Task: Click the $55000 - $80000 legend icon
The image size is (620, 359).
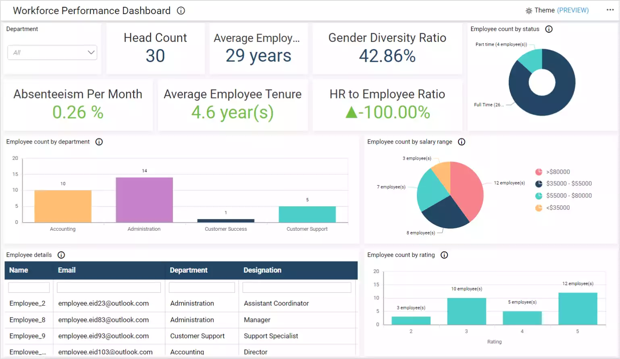Action: click(x=539, y=196)
